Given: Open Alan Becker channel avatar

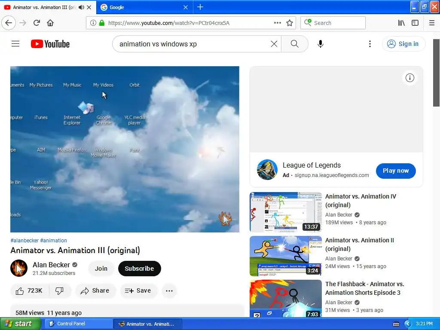Looking at the screenshot, I should (x=19, y=268).
